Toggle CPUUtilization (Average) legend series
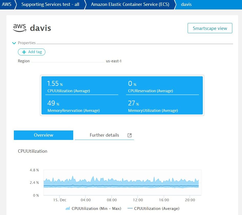The height and width of the screenshot is (215, 242). pyautogui.click(x=154, y=208)
